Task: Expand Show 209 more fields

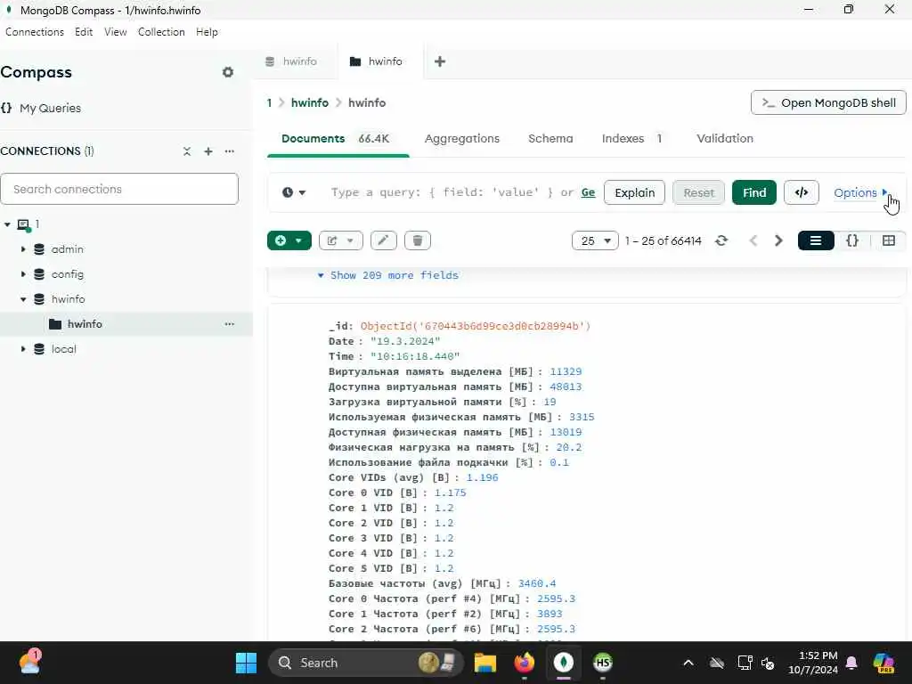Action: point(388,275)
